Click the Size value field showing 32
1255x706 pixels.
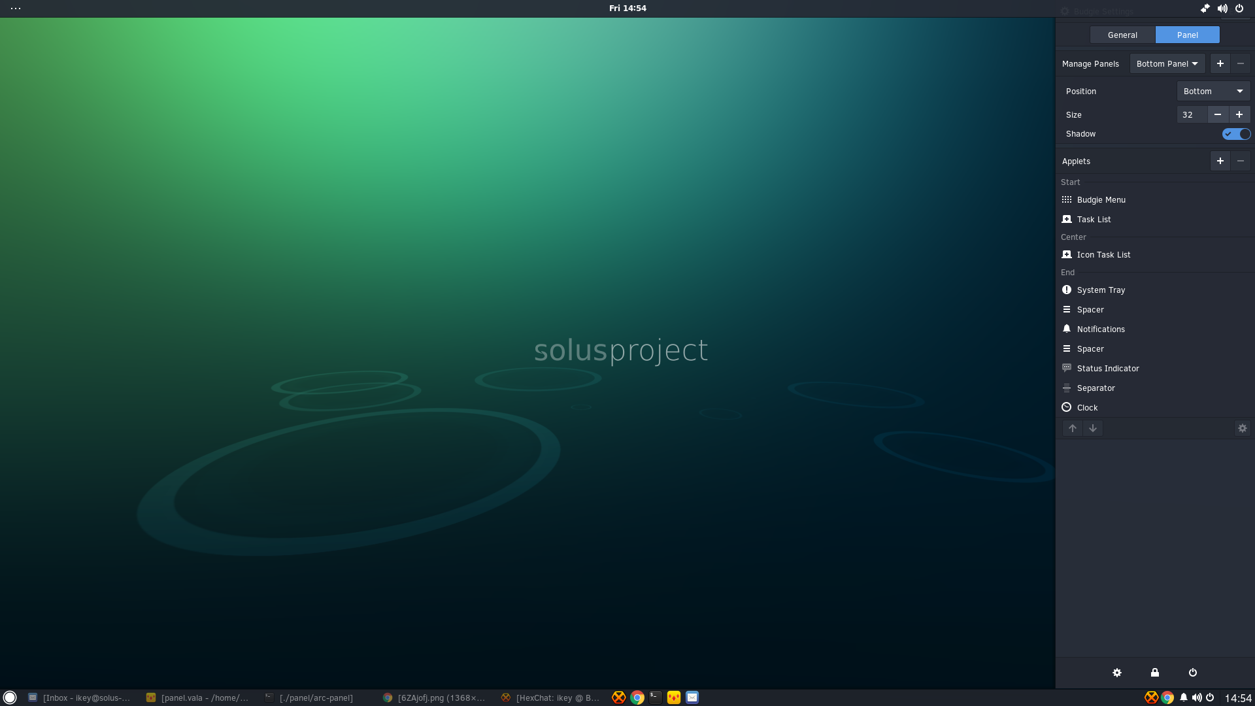[x=1192, y=115]
